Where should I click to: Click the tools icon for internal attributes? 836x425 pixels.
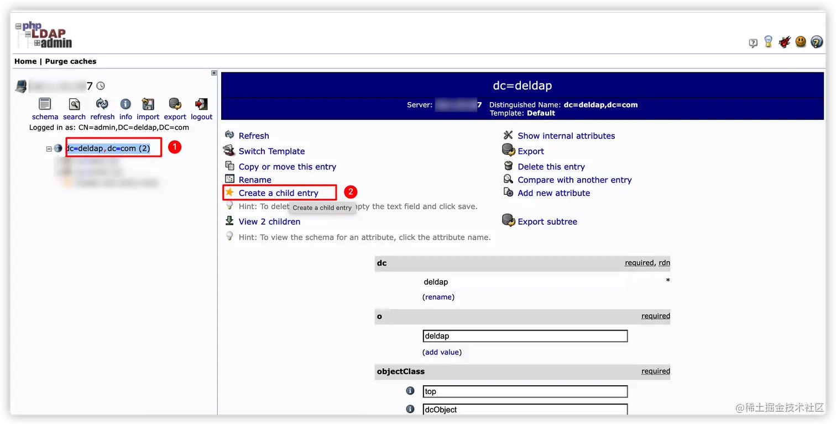tap(508, 135)
